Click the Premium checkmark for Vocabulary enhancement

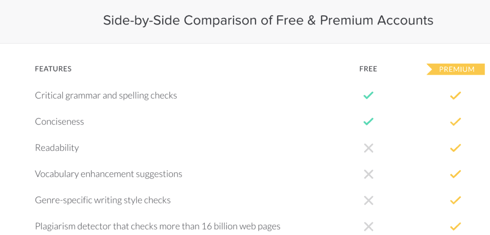pos(456,174)
